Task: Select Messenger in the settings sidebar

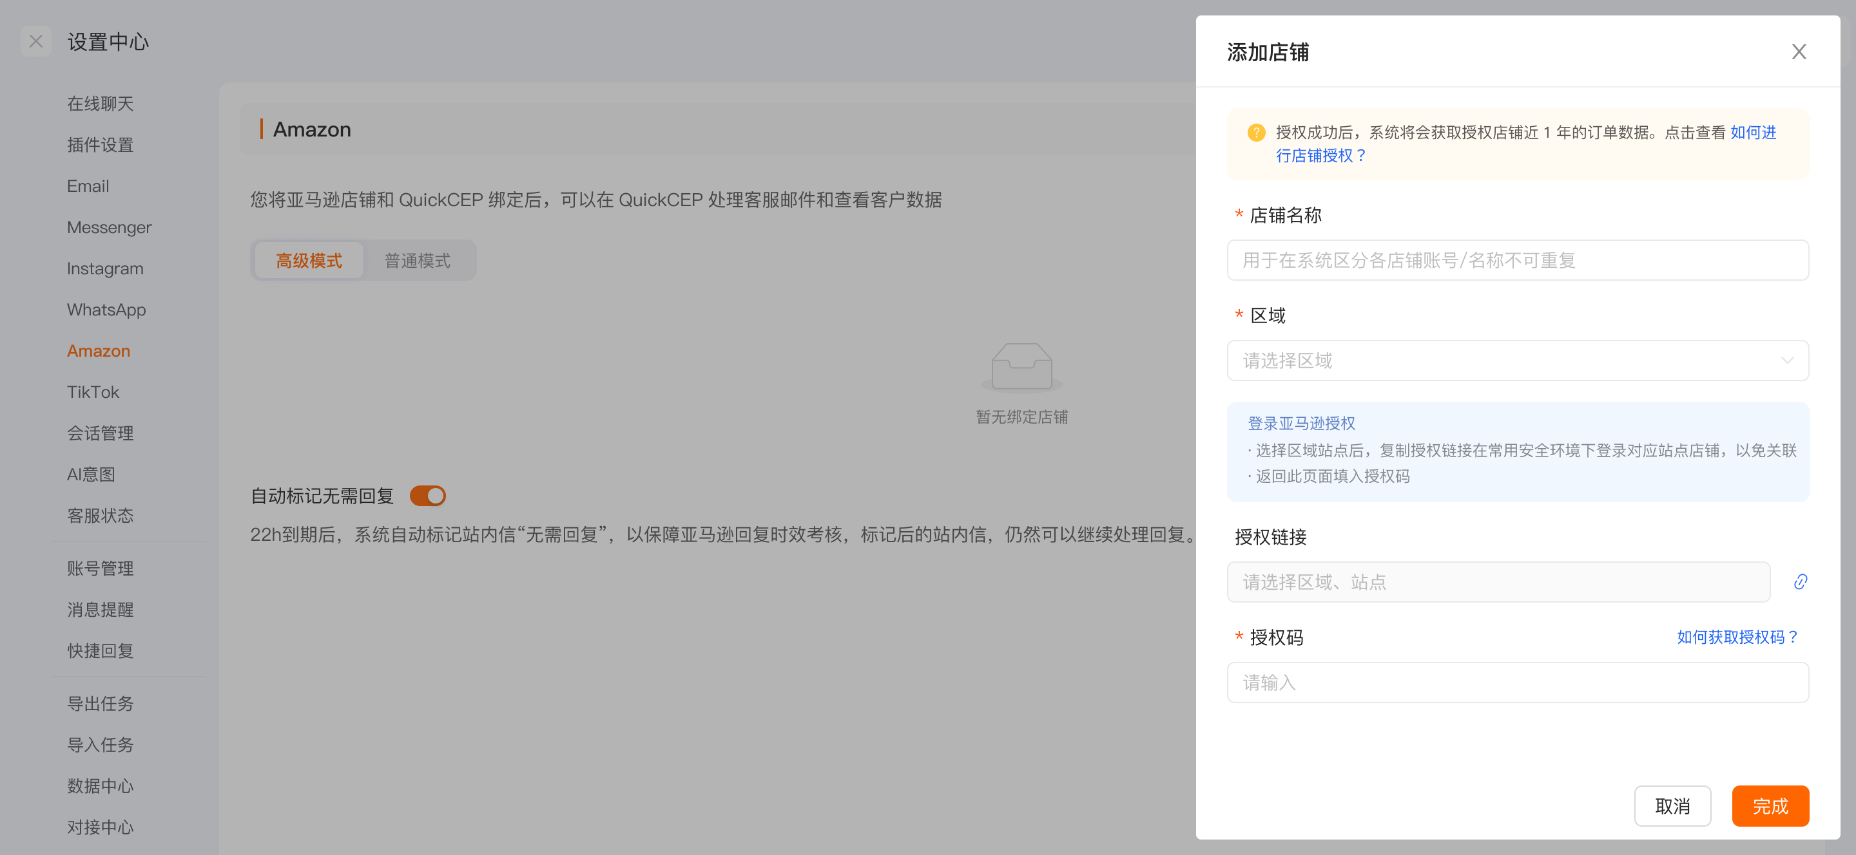Action: pos(110,227)
